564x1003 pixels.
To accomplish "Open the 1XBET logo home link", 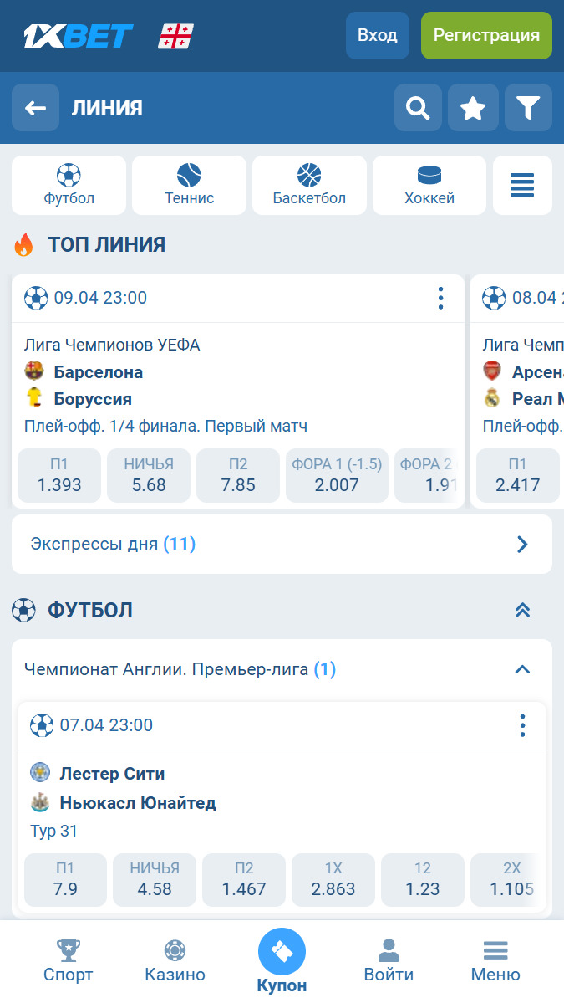I will pyautogui.click(x=78, y=36).
